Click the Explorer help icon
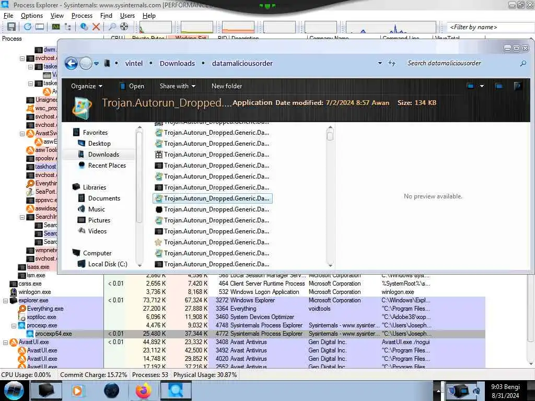The image size is (535, 401). point(518,86)
